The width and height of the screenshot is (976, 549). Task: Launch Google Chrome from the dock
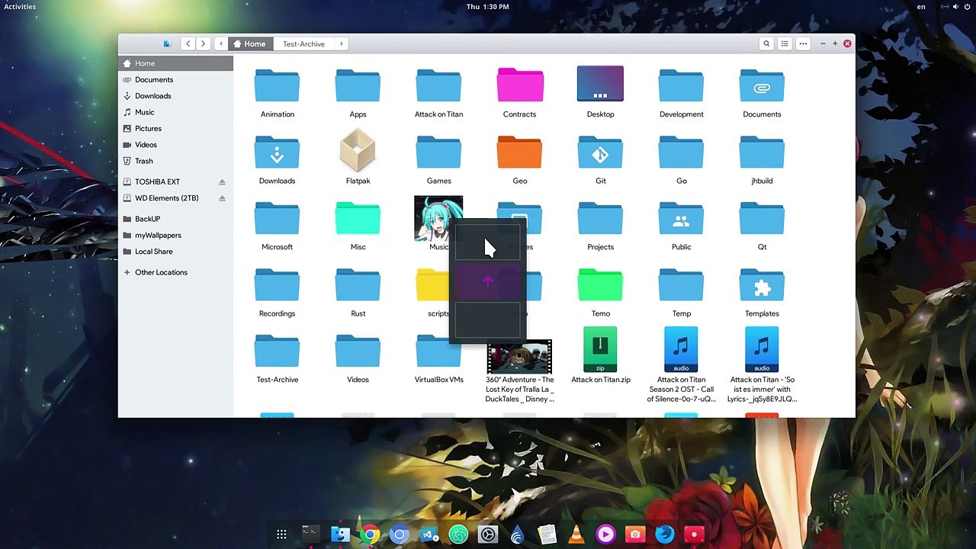point(370,535)
